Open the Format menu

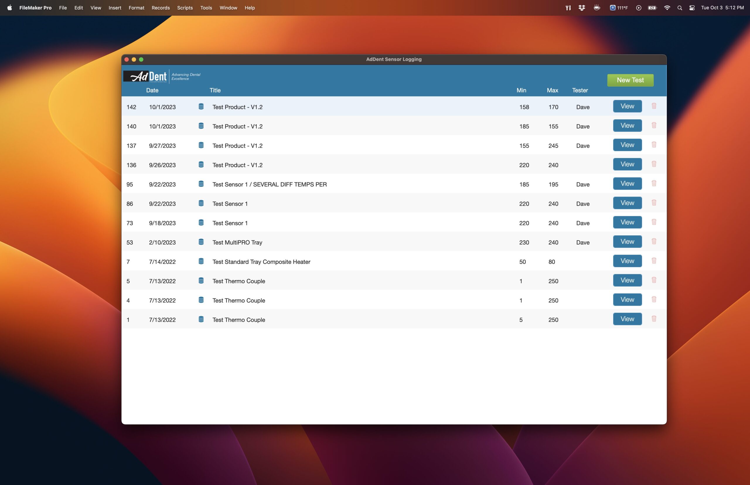click(x=136, y=8)
